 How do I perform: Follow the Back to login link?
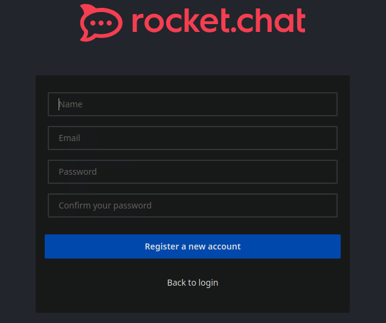click(x=193, y=283)
